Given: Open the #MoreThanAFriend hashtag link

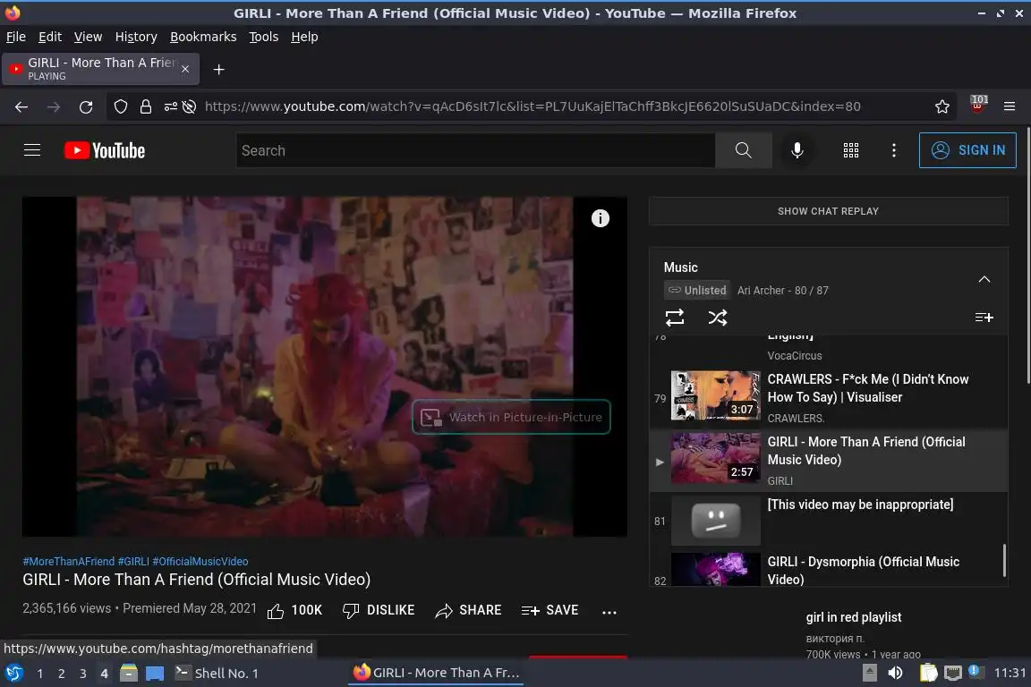Looking at the screenshot, I should tap(68, 562).
